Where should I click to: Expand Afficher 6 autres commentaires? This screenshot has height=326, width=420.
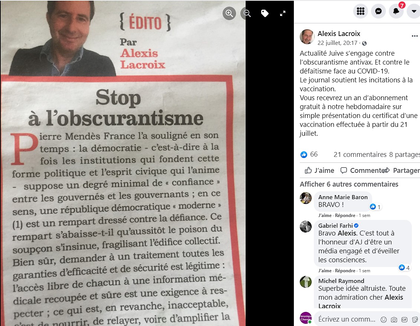(349, 184)
